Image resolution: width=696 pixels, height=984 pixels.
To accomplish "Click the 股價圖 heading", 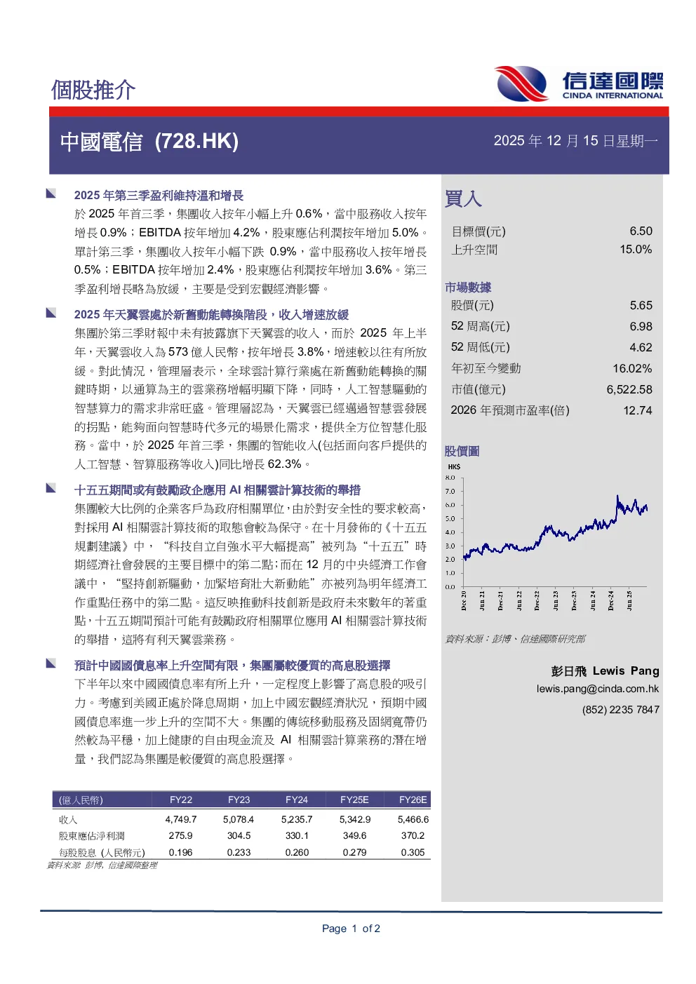I will point(462,451).
